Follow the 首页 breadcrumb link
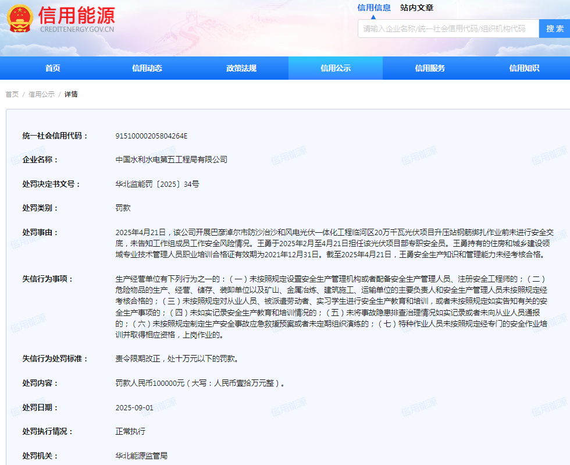Viewport: 570px width, 465px height. tap(12, 94)
